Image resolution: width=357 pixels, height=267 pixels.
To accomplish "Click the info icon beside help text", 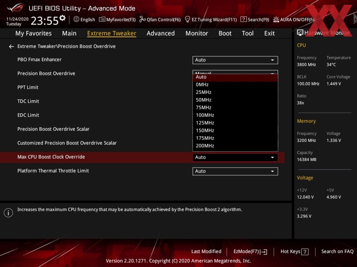I will (8, 213).
